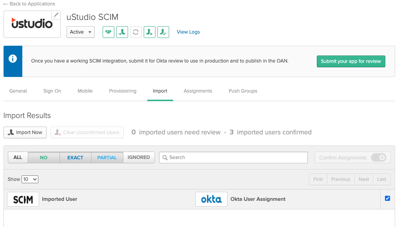This screenshot has width=401, height=227.
Task: Click the blue info icon in banner
Action: pyautogui.click(x=13, y=59)
